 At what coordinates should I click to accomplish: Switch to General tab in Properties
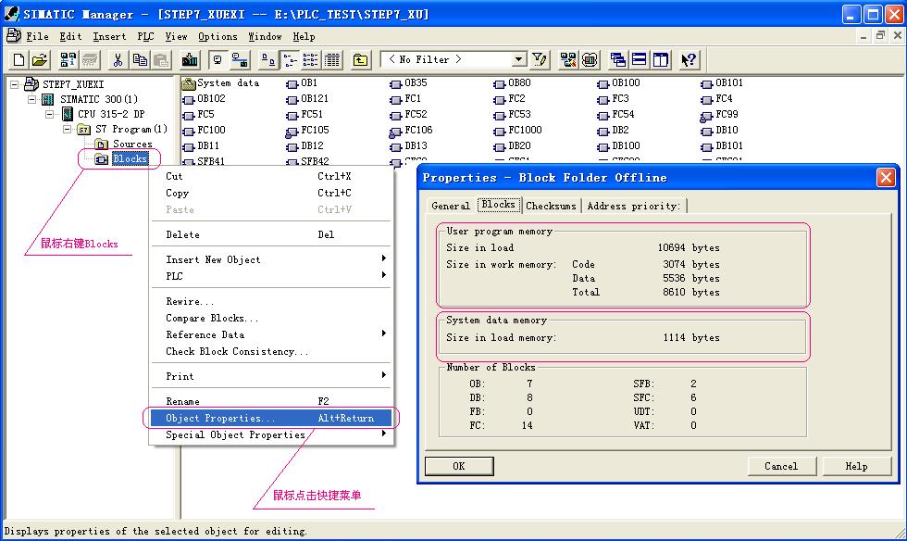(451, 206)
